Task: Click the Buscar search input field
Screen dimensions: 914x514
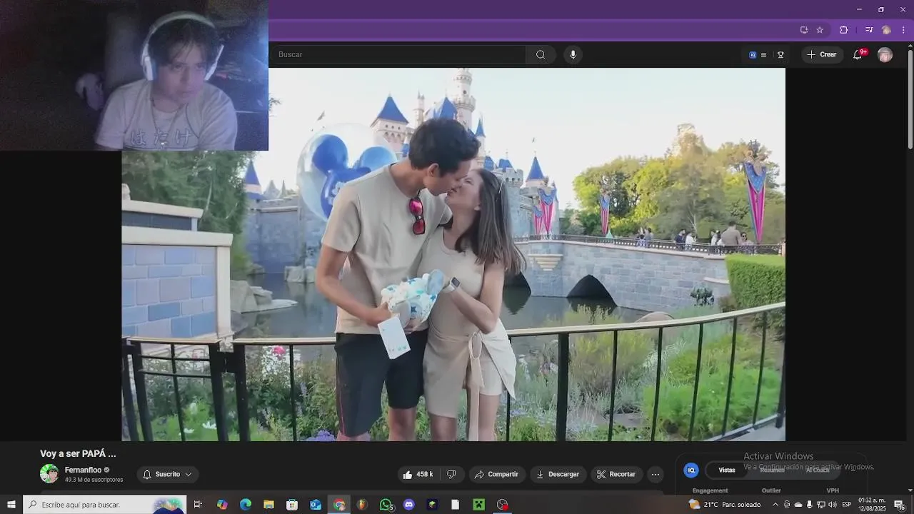Action: coord(398,55)
